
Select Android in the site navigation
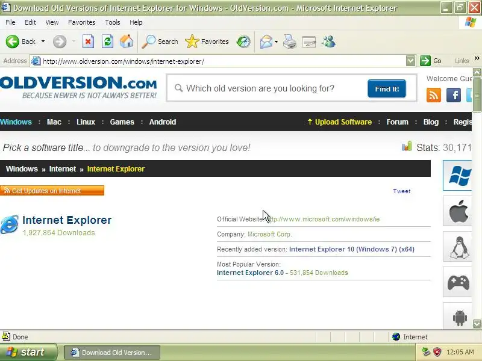(x=163, y=122)
